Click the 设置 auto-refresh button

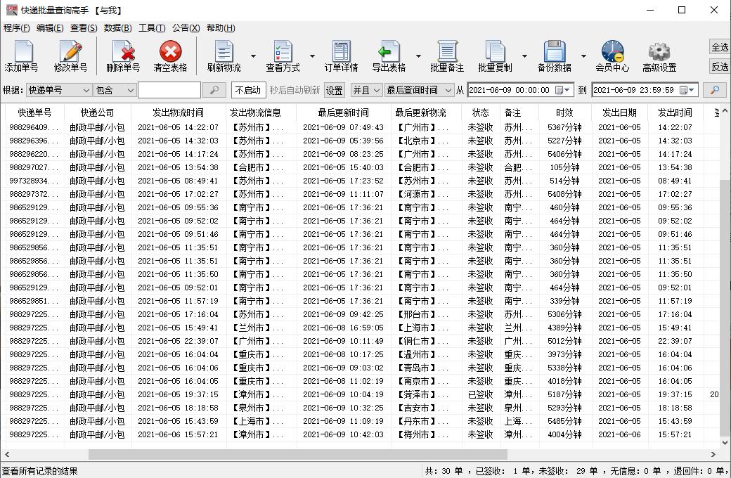coord(334,90)
